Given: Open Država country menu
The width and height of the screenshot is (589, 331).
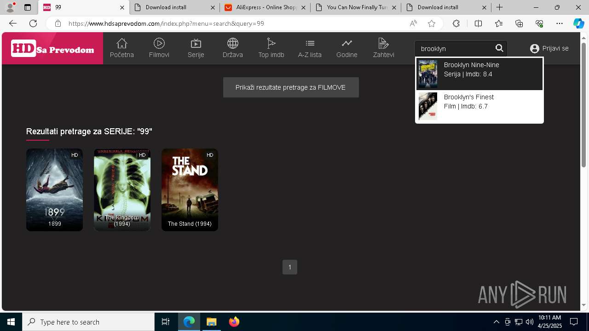Looking at the screenshot, I should pyautogui.click(x=233, y=48).
